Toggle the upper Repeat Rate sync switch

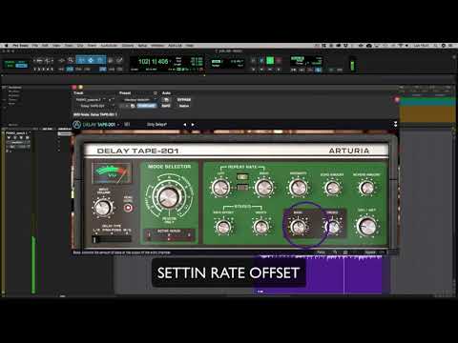pyautogui.click(x=242, y=177)
